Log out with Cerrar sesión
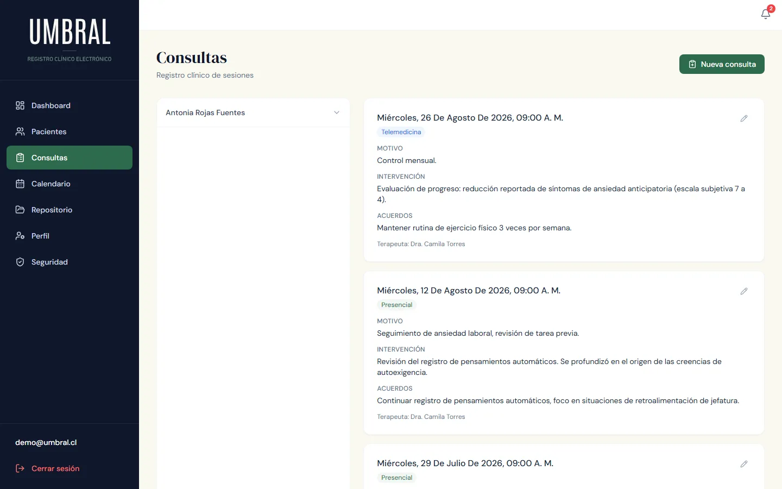This screenshot has width=782, height=489. pos(70,468)
